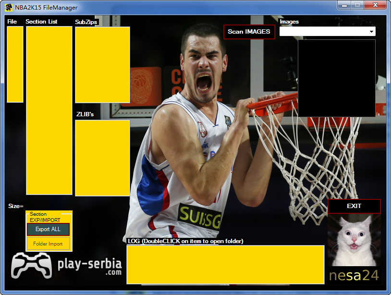
Task: Click the LOG (DoubleCLICK on item) label
Action: pos(185,241)
